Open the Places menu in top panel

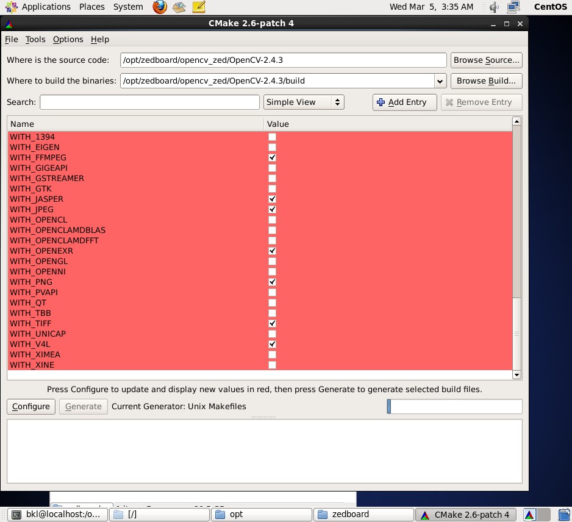pyautogui.click(x=92, y=7)
